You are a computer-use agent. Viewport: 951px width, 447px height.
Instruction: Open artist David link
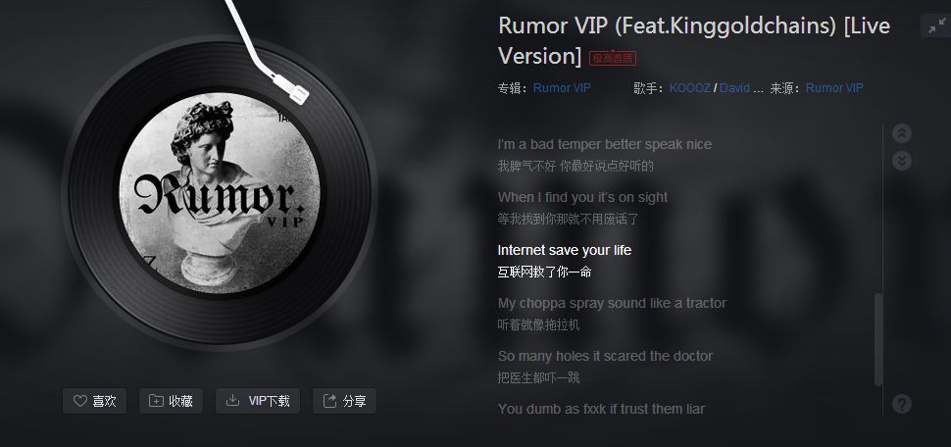734,88
